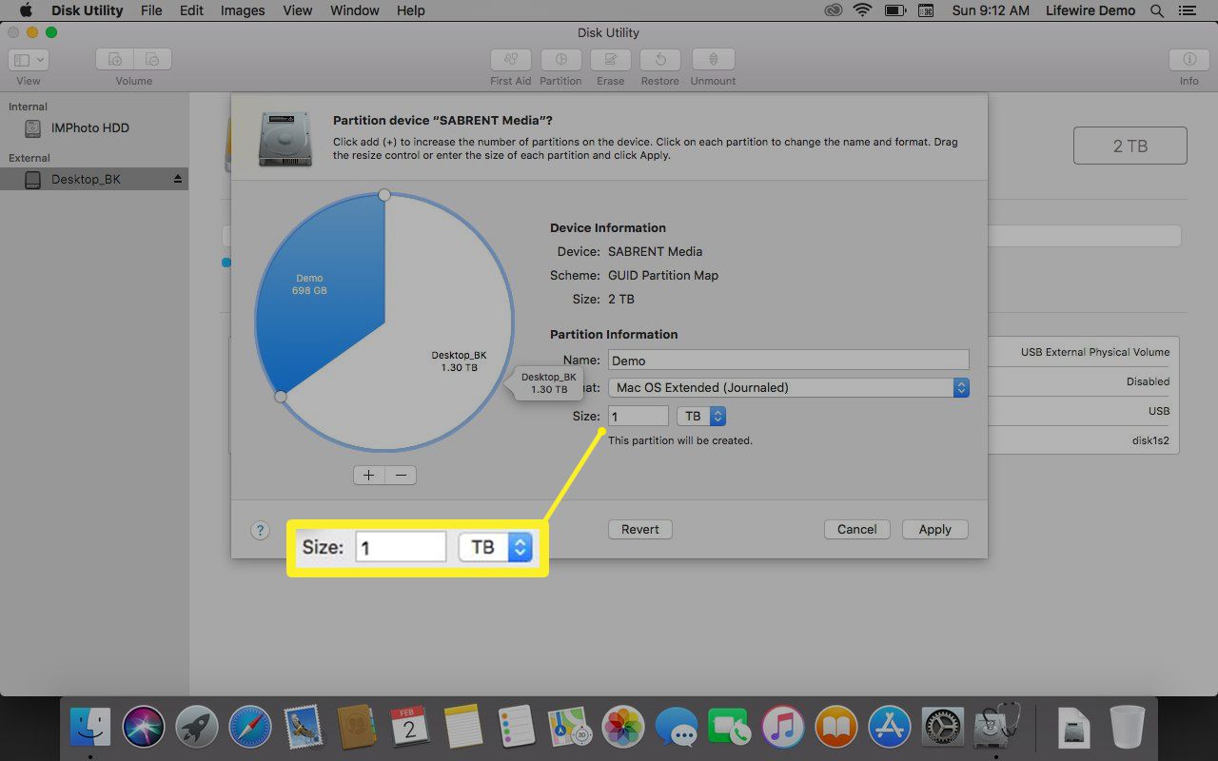1218x761 pixels.
Task: Open Contacts from the dock
Action: click(x=357, y=728)
